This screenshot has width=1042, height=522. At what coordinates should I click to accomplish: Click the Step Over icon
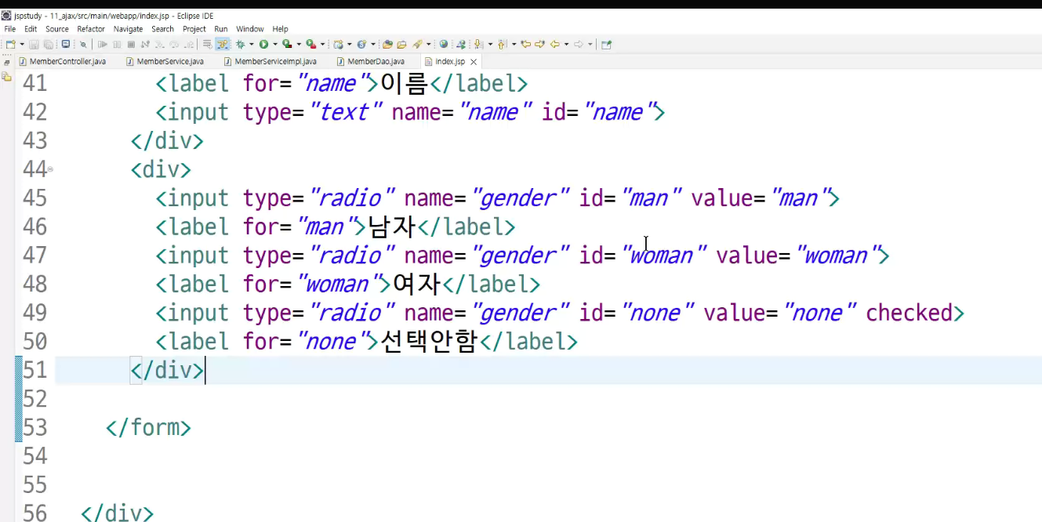tap(174, 45)
